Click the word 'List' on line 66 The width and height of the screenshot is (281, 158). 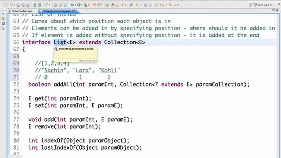click(60, 42)
